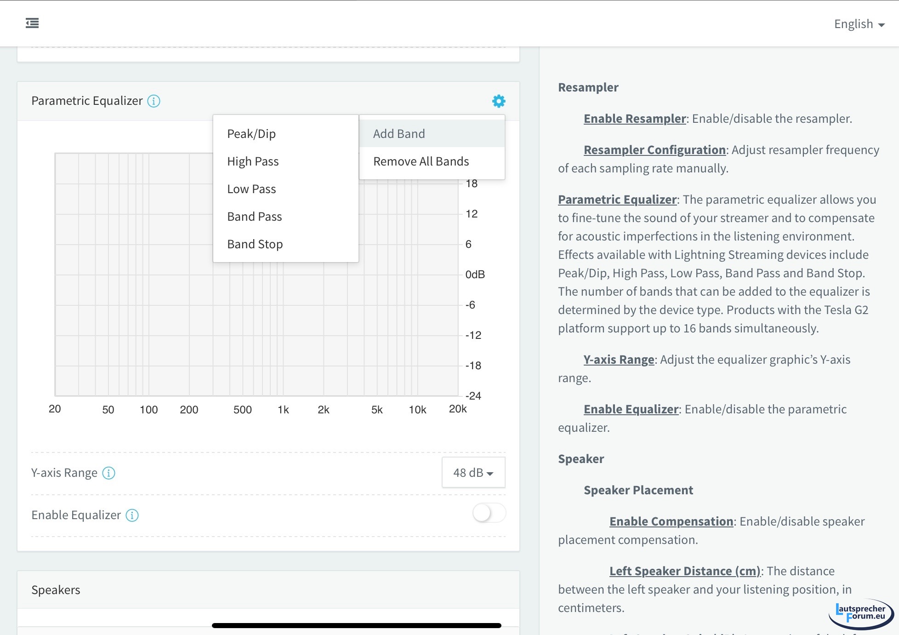
Task: Toggle the Enable Equalizer switch
Action: click(489, 513)
